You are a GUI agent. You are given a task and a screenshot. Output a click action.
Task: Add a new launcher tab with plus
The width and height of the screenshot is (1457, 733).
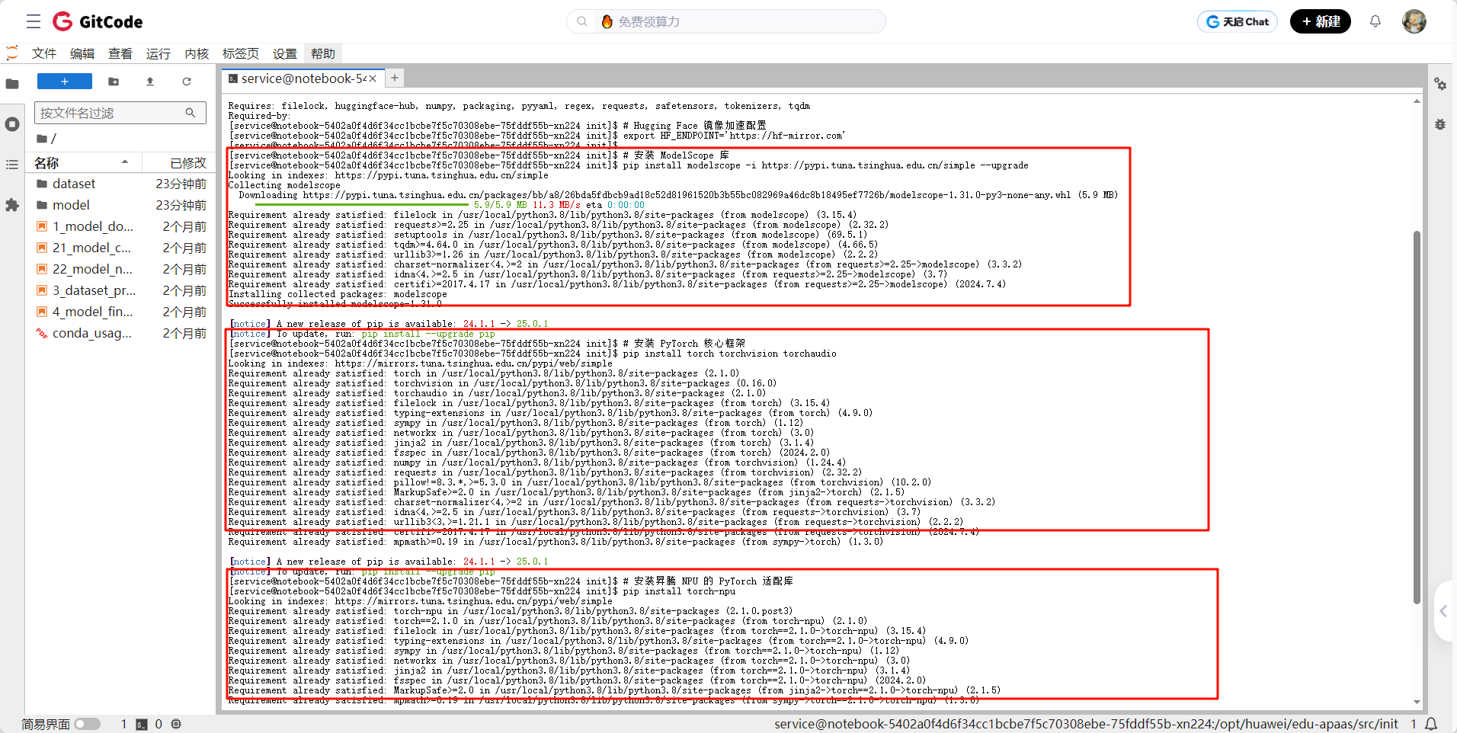(x=395, y=78)
